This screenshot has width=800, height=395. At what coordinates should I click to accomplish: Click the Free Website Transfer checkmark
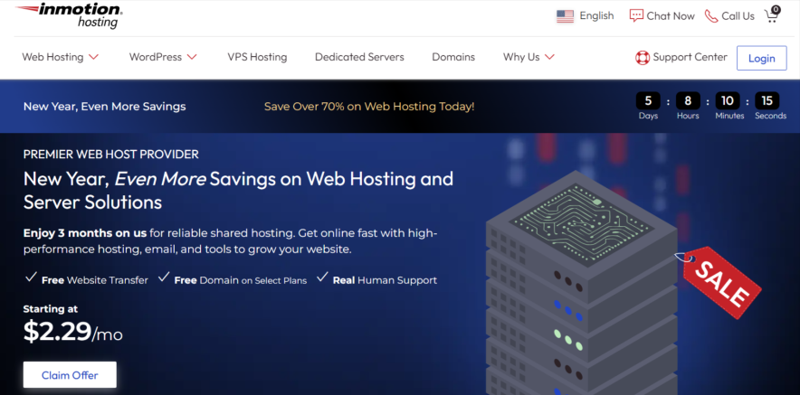point(31,277)
